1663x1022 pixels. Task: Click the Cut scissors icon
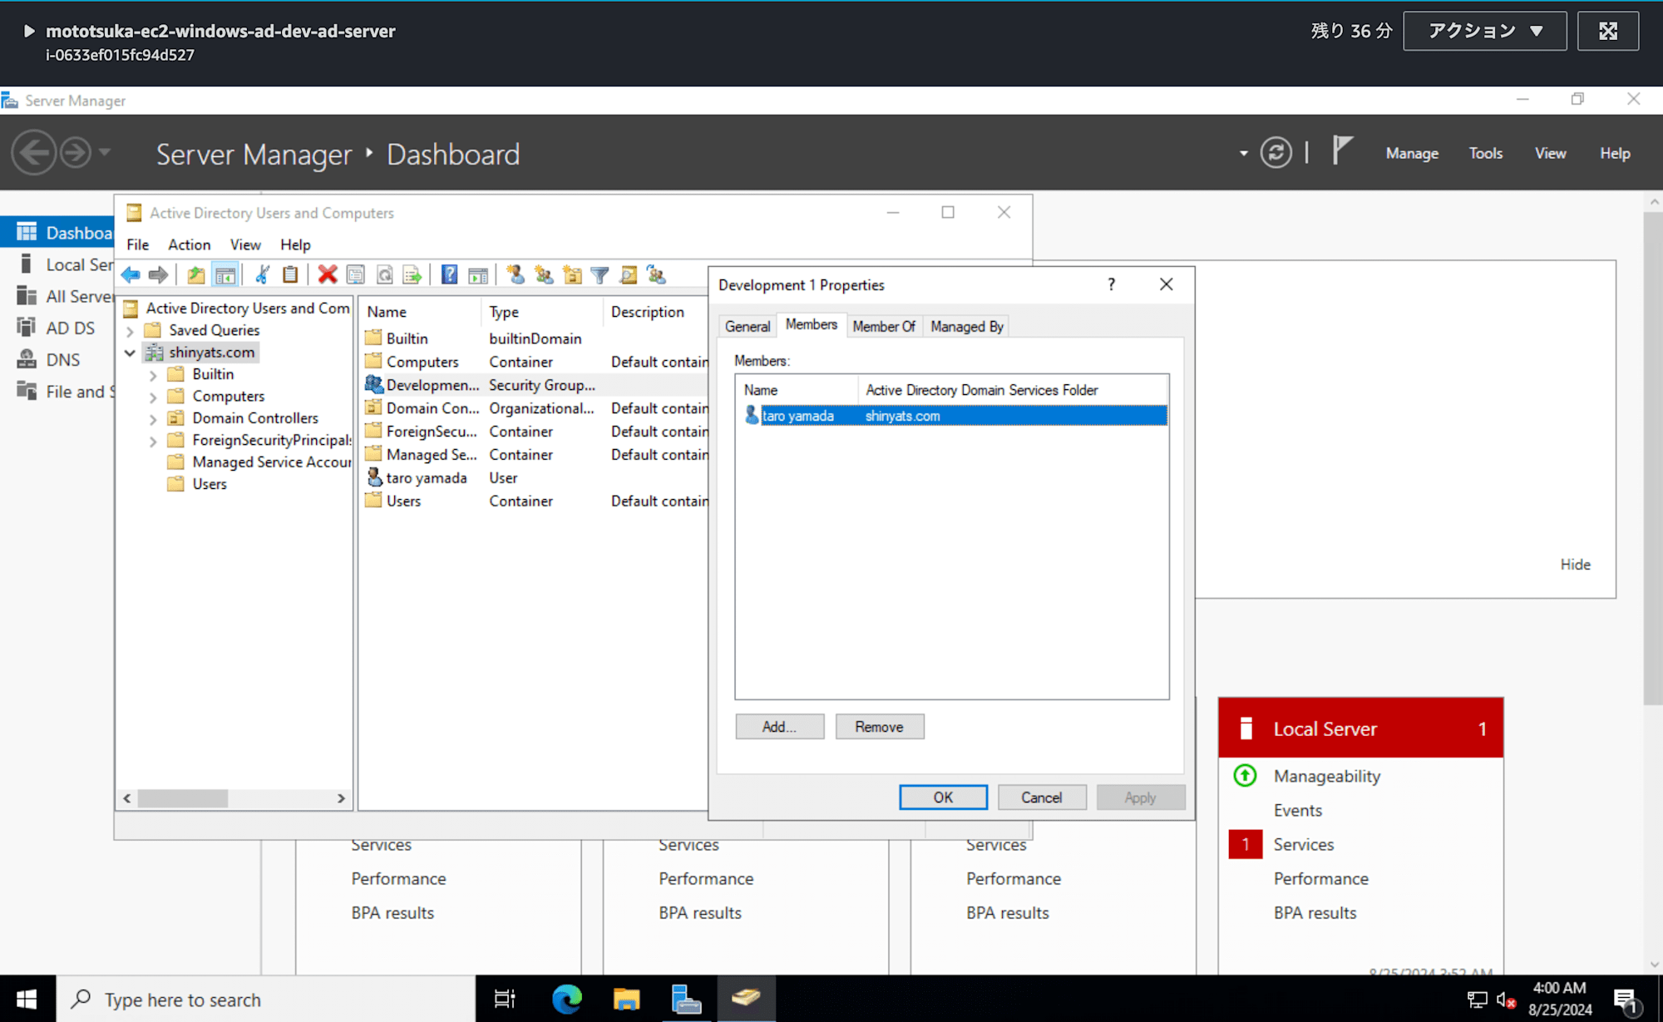click(262, 274)
